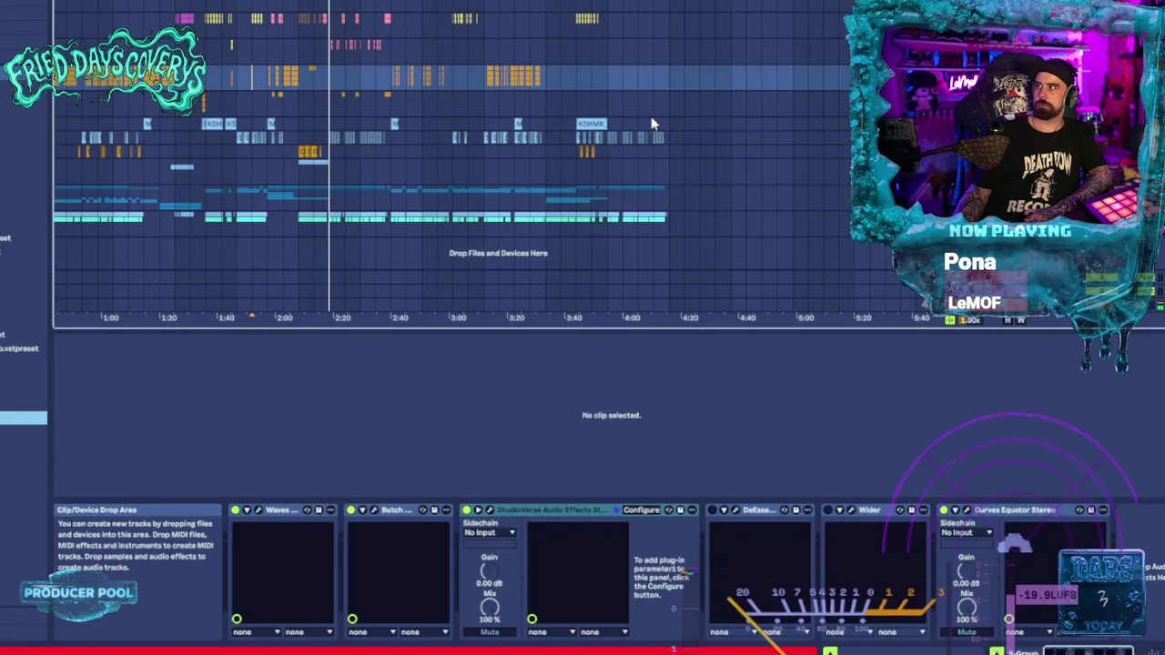The height and width of the screenshot is (655, 1165).
Task: Click the Curves Equator Gain knob
Action: pos(967,571)
